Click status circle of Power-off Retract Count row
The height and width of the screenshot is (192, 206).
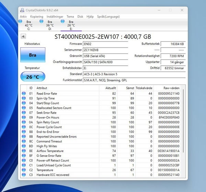point(24,160)
